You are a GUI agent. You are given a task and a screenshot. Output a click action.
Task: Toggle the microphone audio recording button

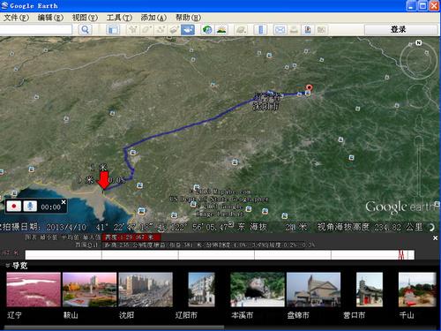pos(30,207)
